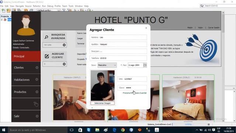Click the Telefono field
Screen dimensions: 236x133
click(118, 58)
